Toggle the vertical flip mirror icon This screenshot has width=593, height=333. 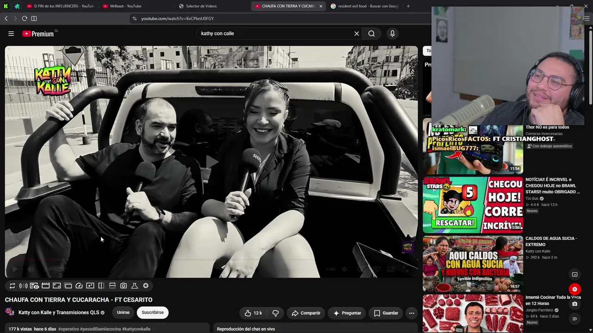click(101, 286)
